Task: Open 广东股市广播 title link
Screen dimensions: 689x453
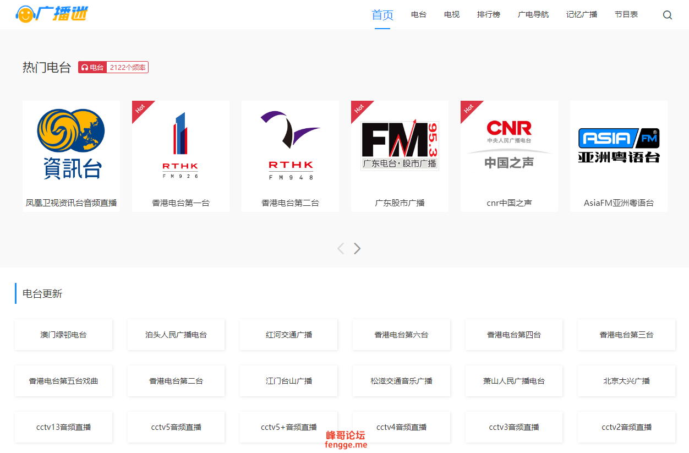Action: point(400,203)
